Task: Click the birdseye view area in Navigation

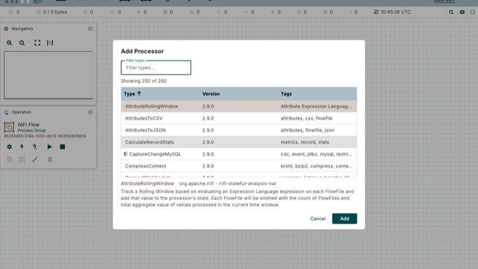Action: [x=48, y=75]
